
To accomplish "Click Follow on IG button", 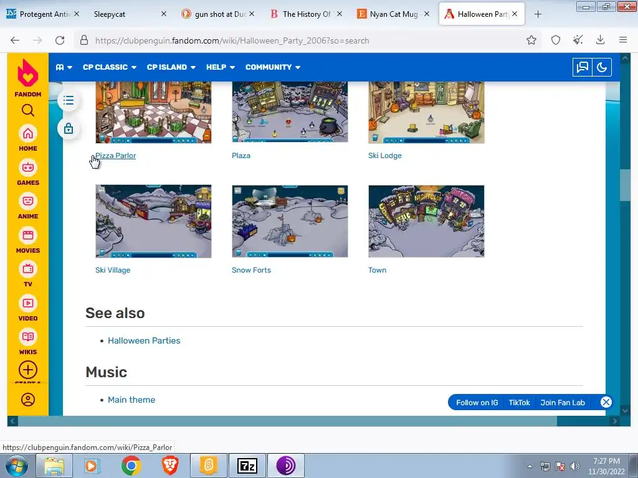I will (x=477, y=403).
